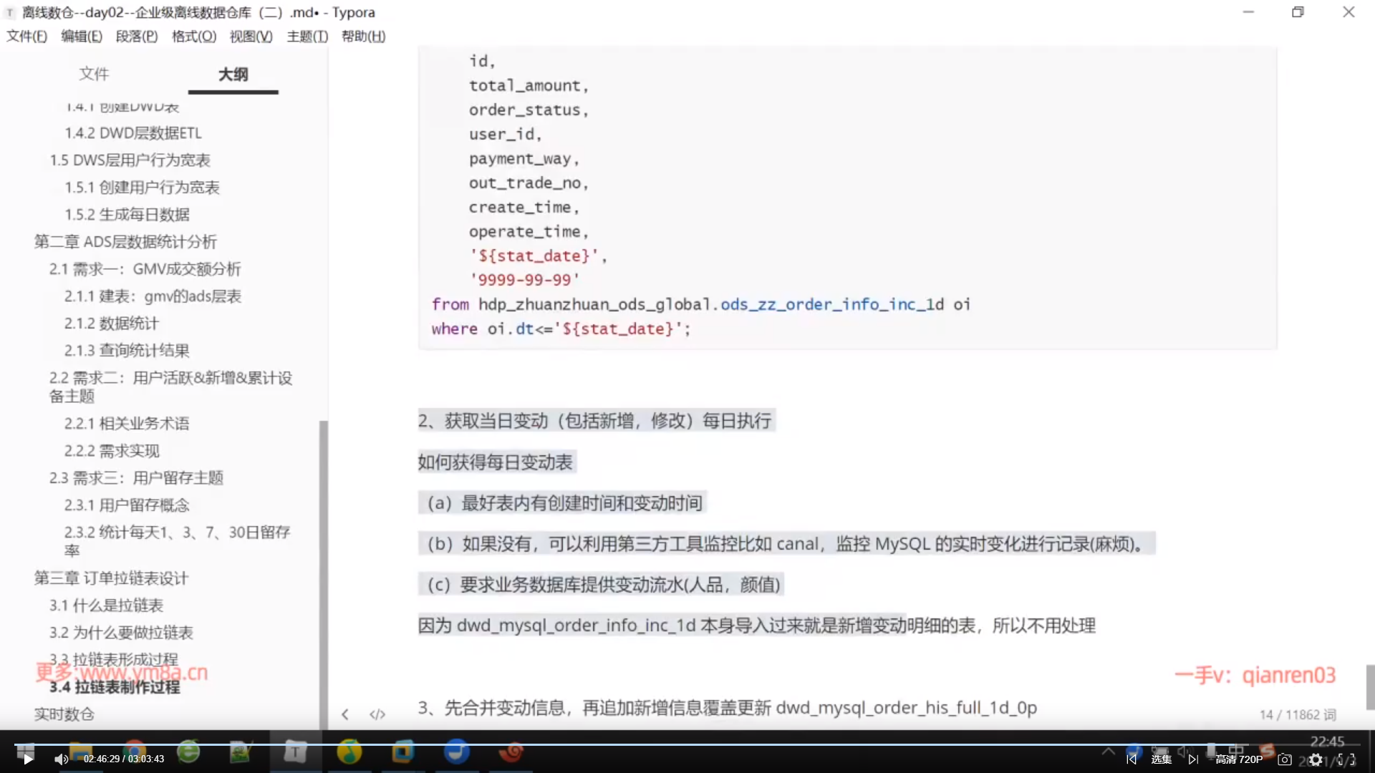Jump to 3.4 拉链表制作过程 heading
This screenshot has height=773, width=1375.
pyautogui.click(x=115, y=687)
